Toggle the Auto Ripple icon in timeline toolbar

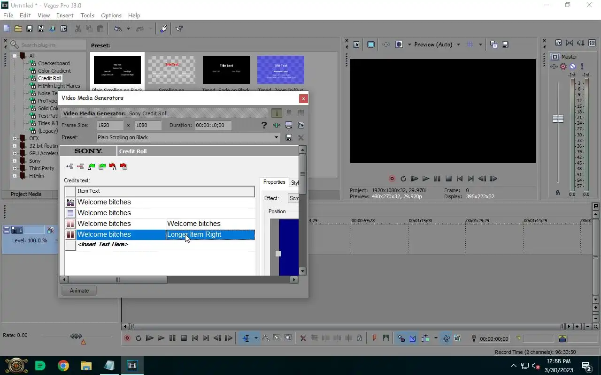(x=425, y=338)
